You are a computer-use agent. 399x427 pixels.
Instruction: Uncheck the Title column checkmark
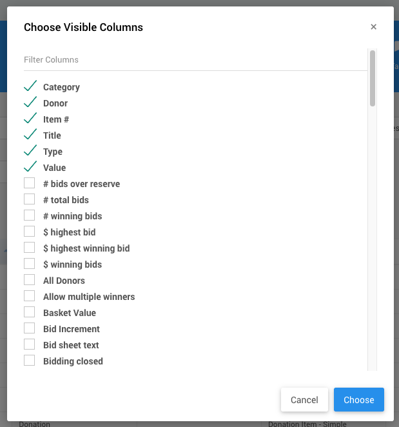point(30,135)
